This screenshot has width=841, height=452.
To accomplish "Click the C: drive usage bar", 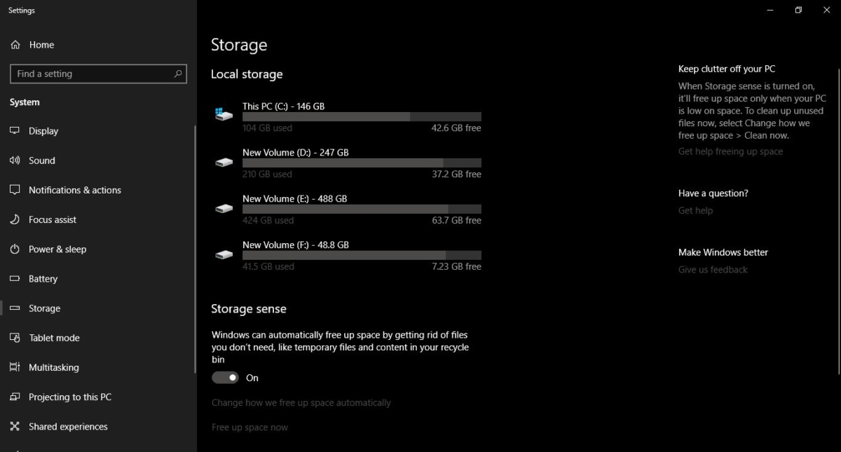I will [362, 117].
